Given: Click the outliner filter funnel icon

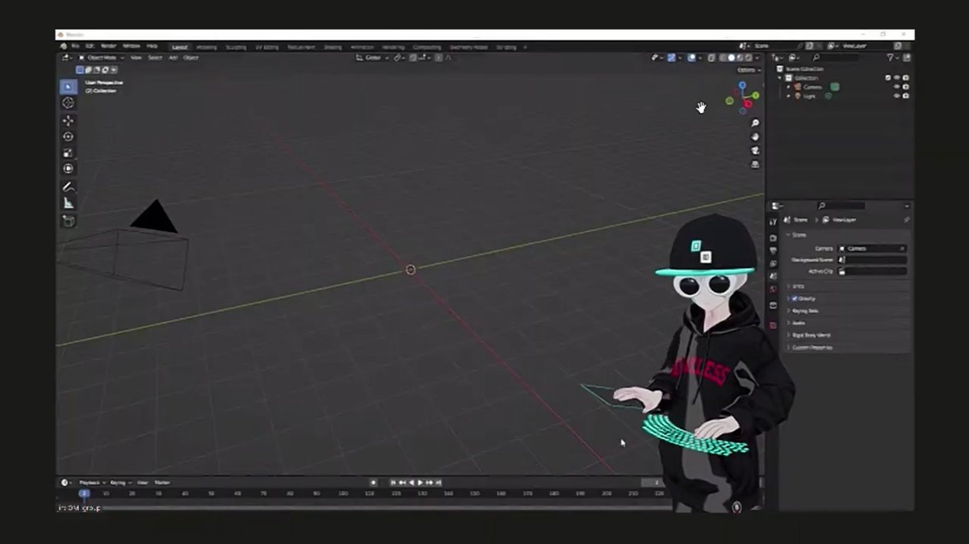Looking at the screenshot, I should click(x=890, y=57).
